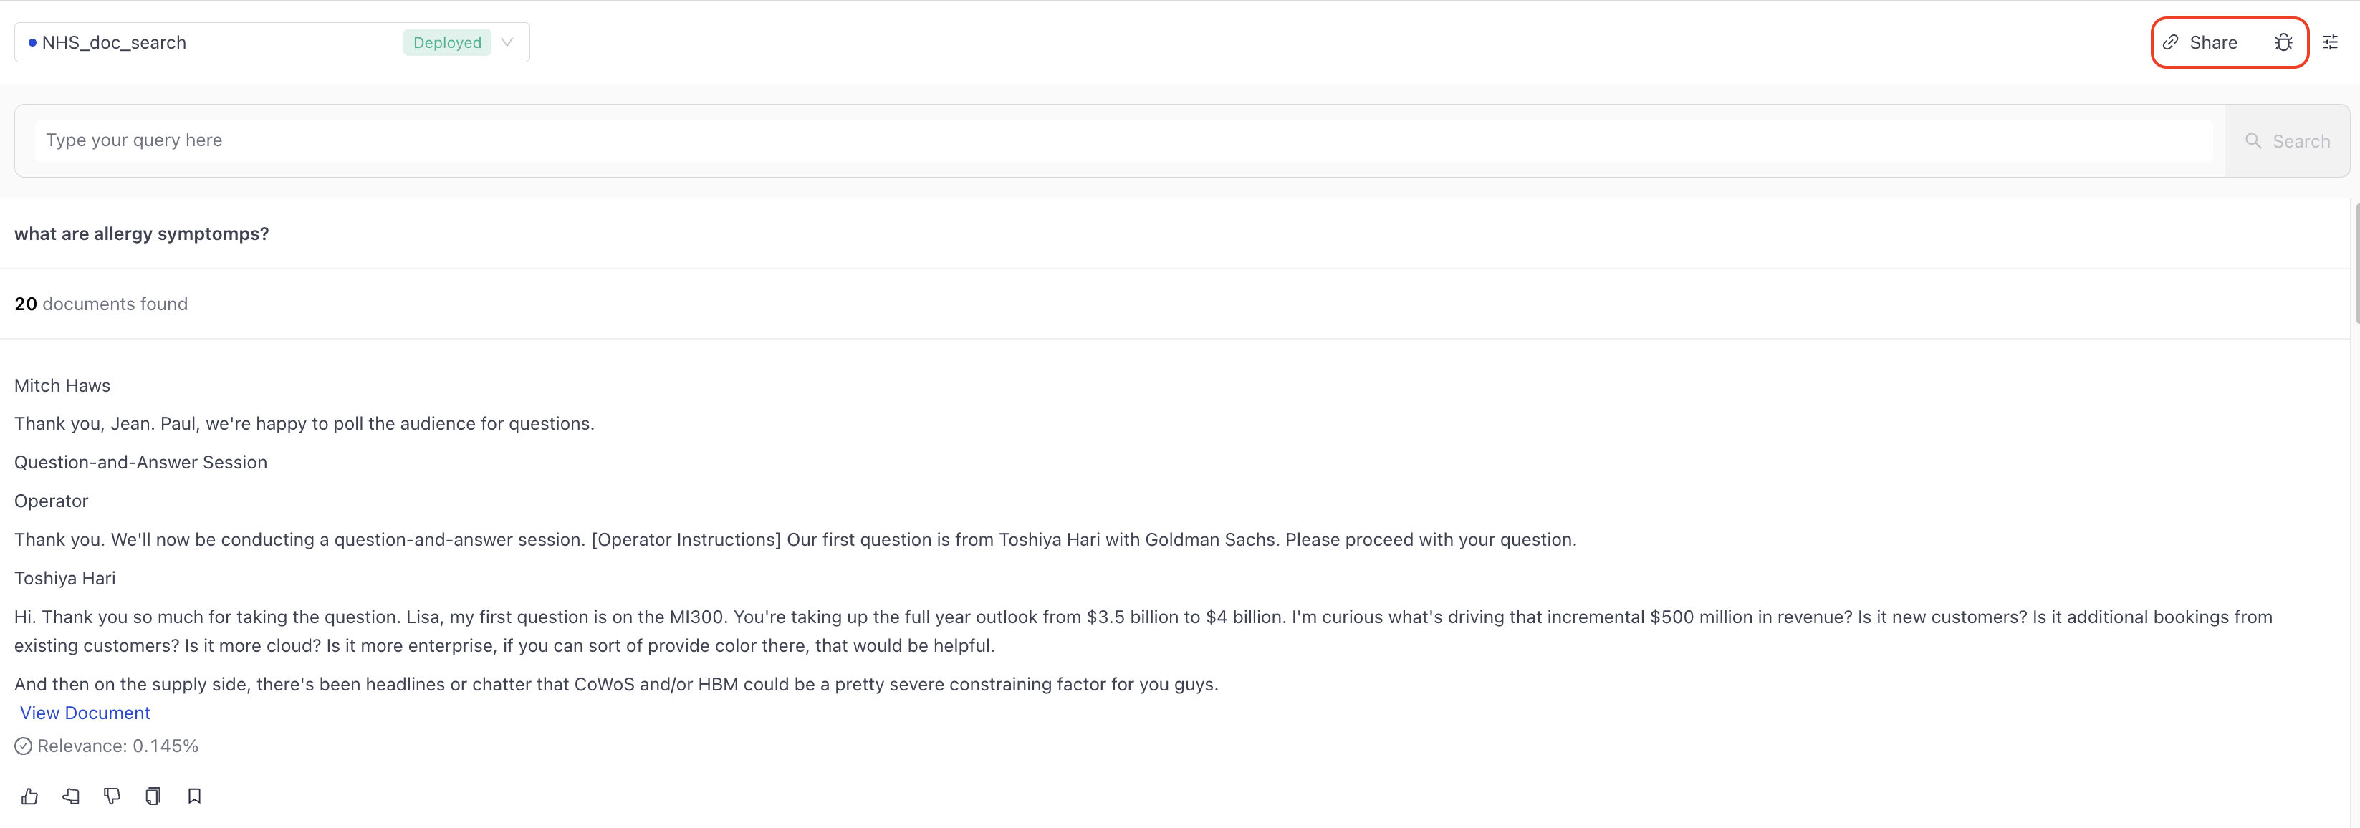Click the Deployed status badge
This screenshot has height=828, width=2360.
pyautogui.click(x=447, y=42)
